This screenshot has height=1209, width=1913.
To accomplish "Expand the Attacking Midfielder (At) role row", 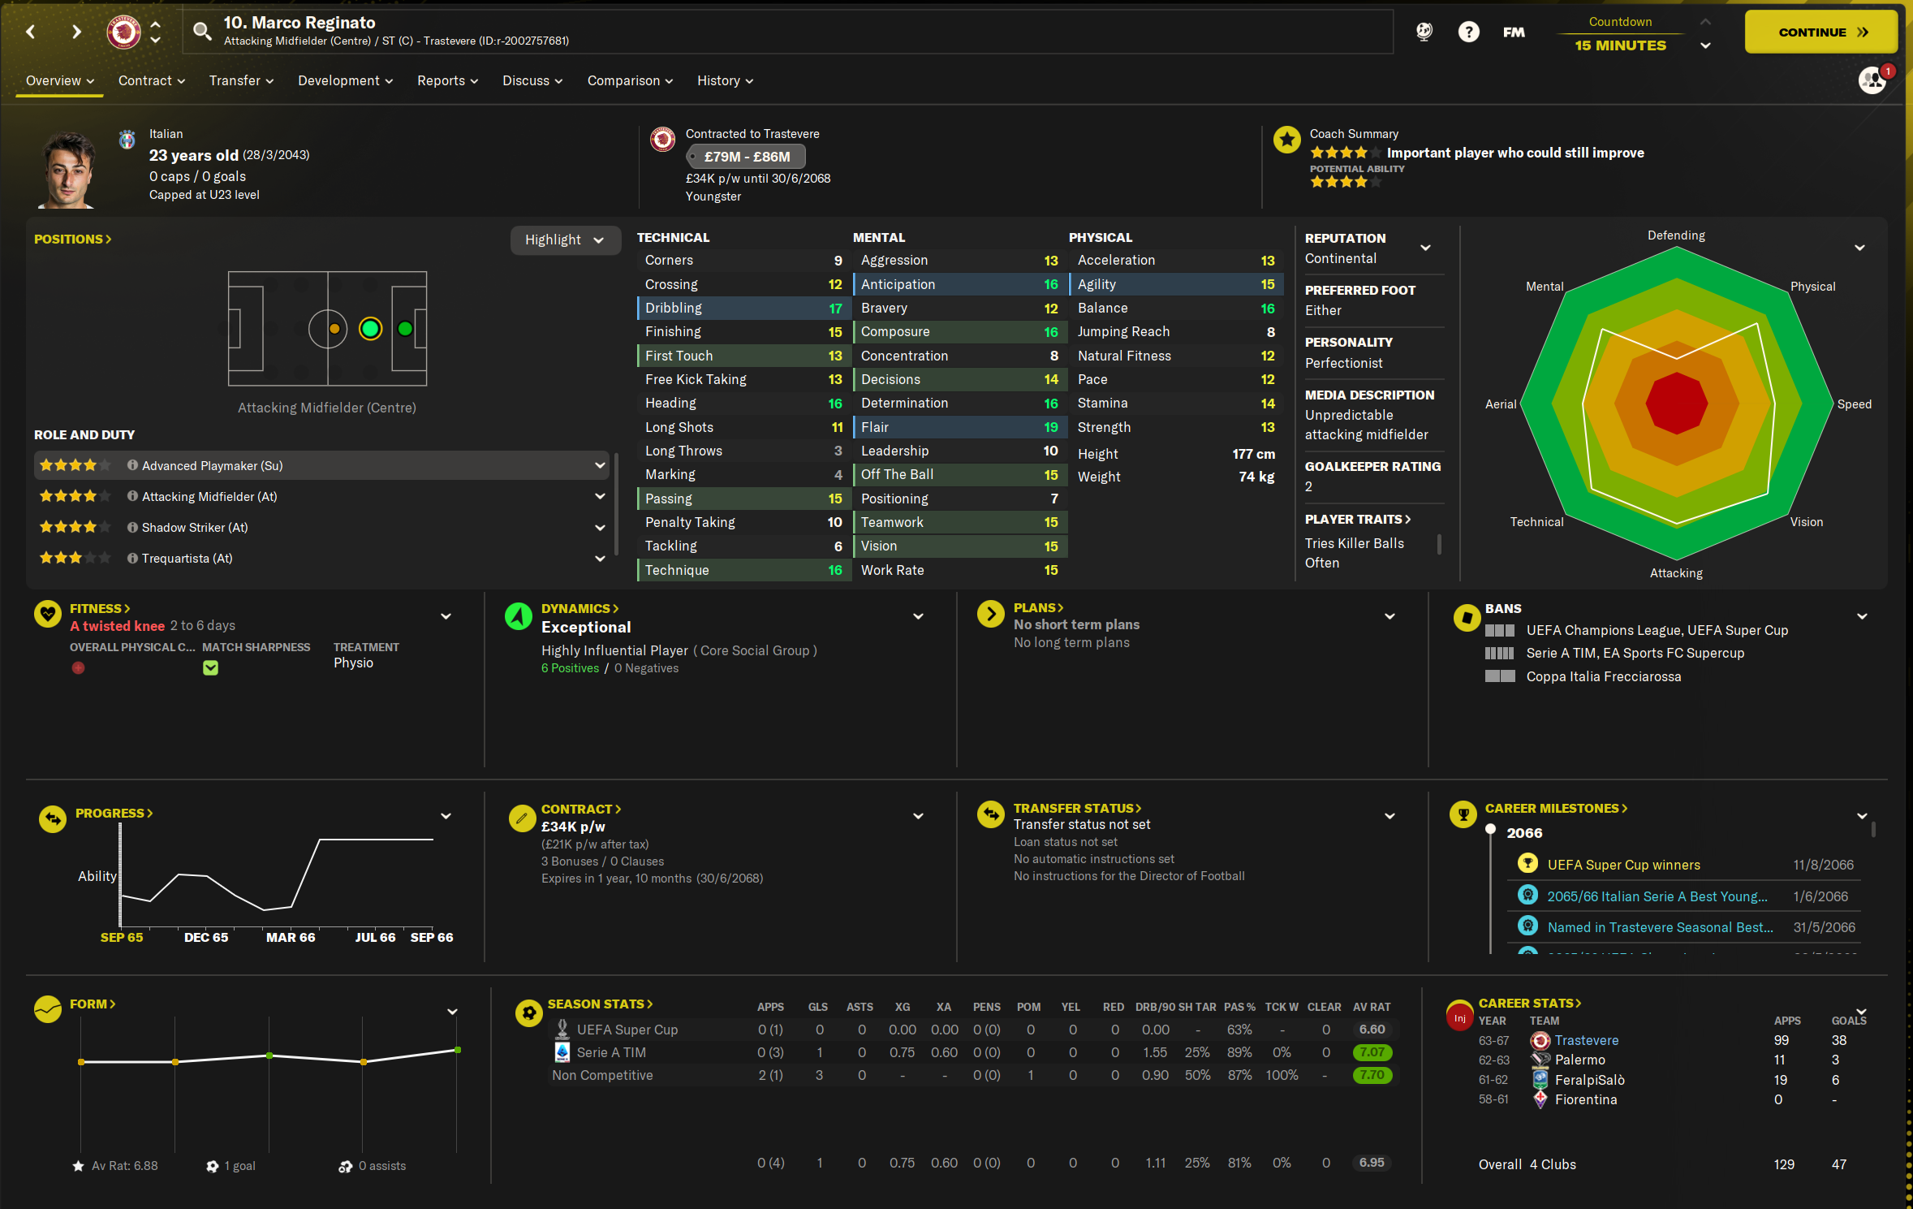I will coord(600,496).
